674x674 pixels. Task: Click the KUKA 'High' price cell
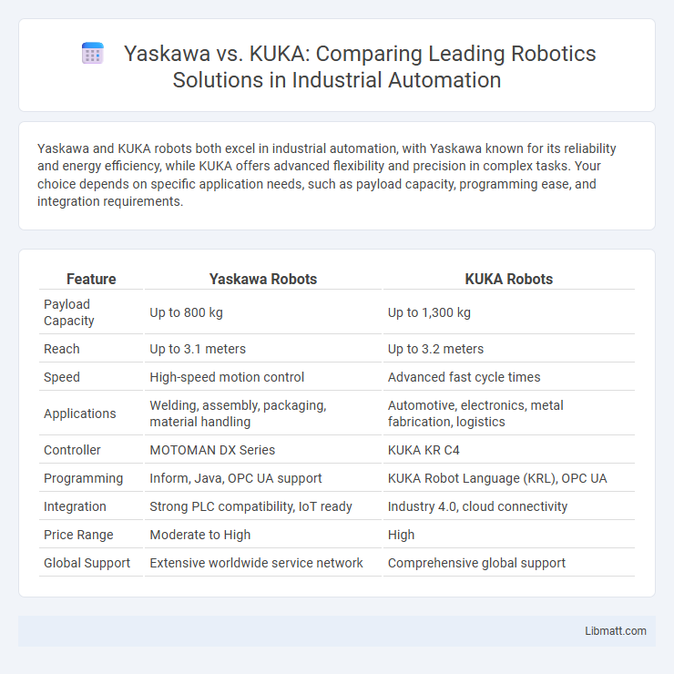509,535
